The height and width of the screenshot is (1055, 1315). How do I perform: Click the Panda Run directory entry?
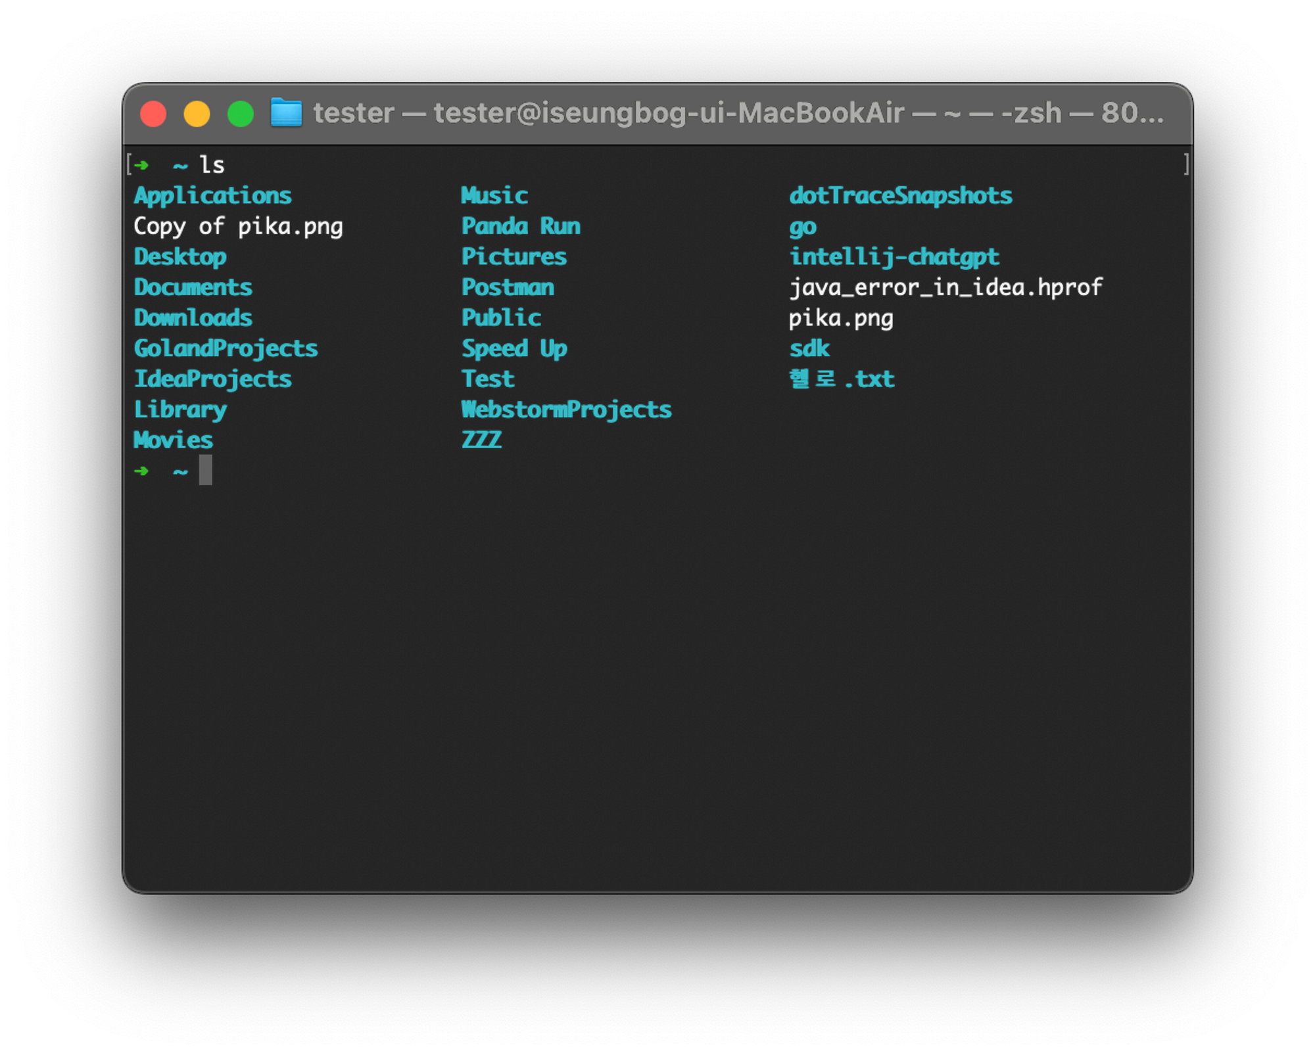(521, 227)
